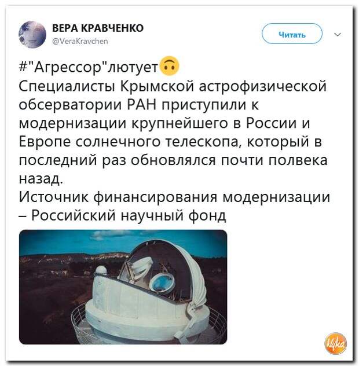Click the small white background dome in photo
Viewport: 359px width, 367px height.
[x=101, y=270]
